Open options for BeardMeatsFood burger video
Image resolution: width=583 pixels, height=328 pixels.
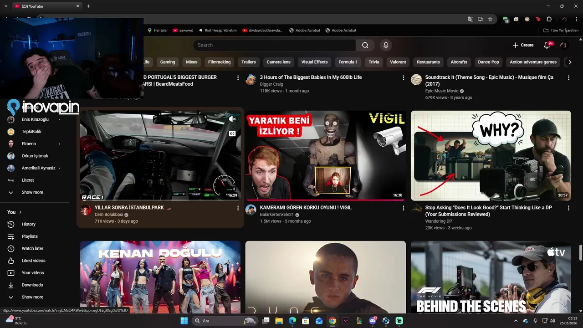point(238,78)
